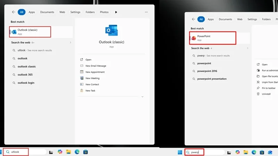Image resolution: width=278 pixels, height=156 pixels.
Task: Expand Search the web arrow in left panel
Action: click(71, 42)
